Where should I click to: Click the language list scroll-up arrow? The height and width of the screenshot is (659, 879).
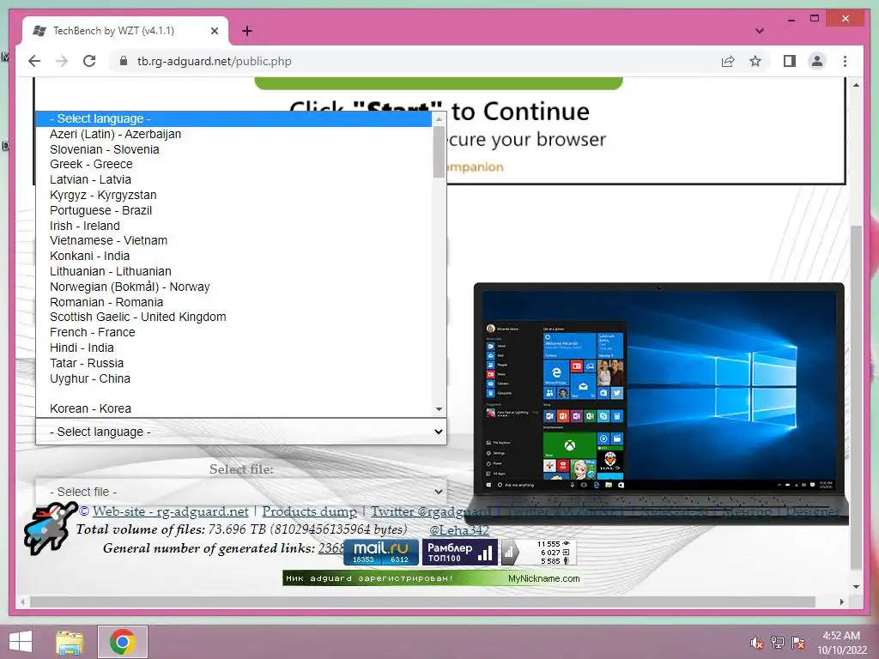click(439, 118)
